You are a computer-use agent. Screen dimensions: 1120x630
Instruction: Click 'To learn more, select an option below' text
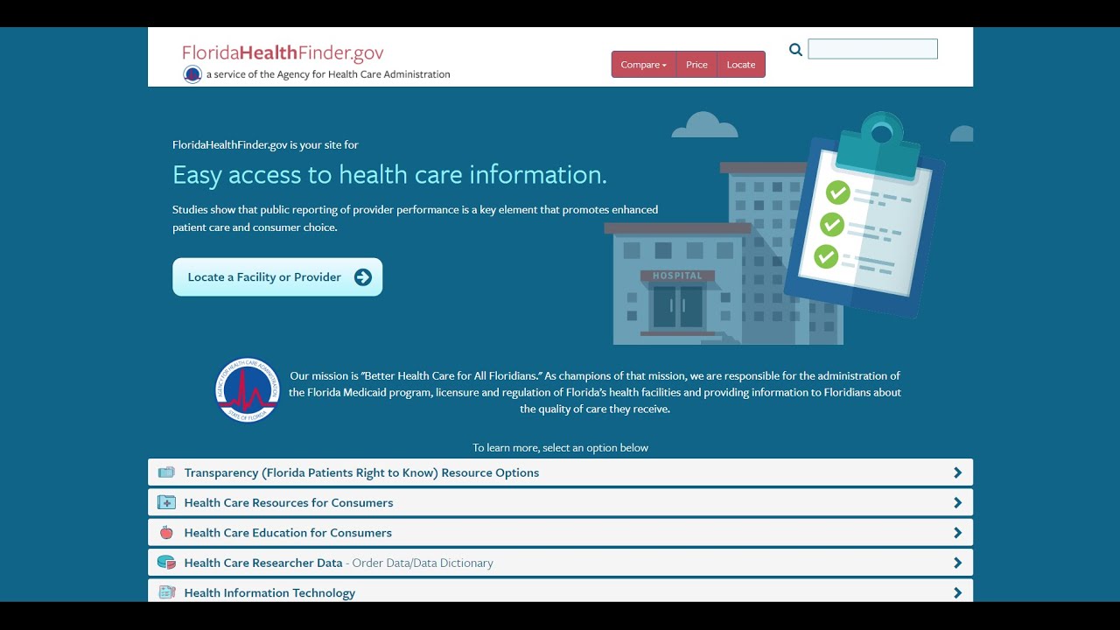[560, 447]
